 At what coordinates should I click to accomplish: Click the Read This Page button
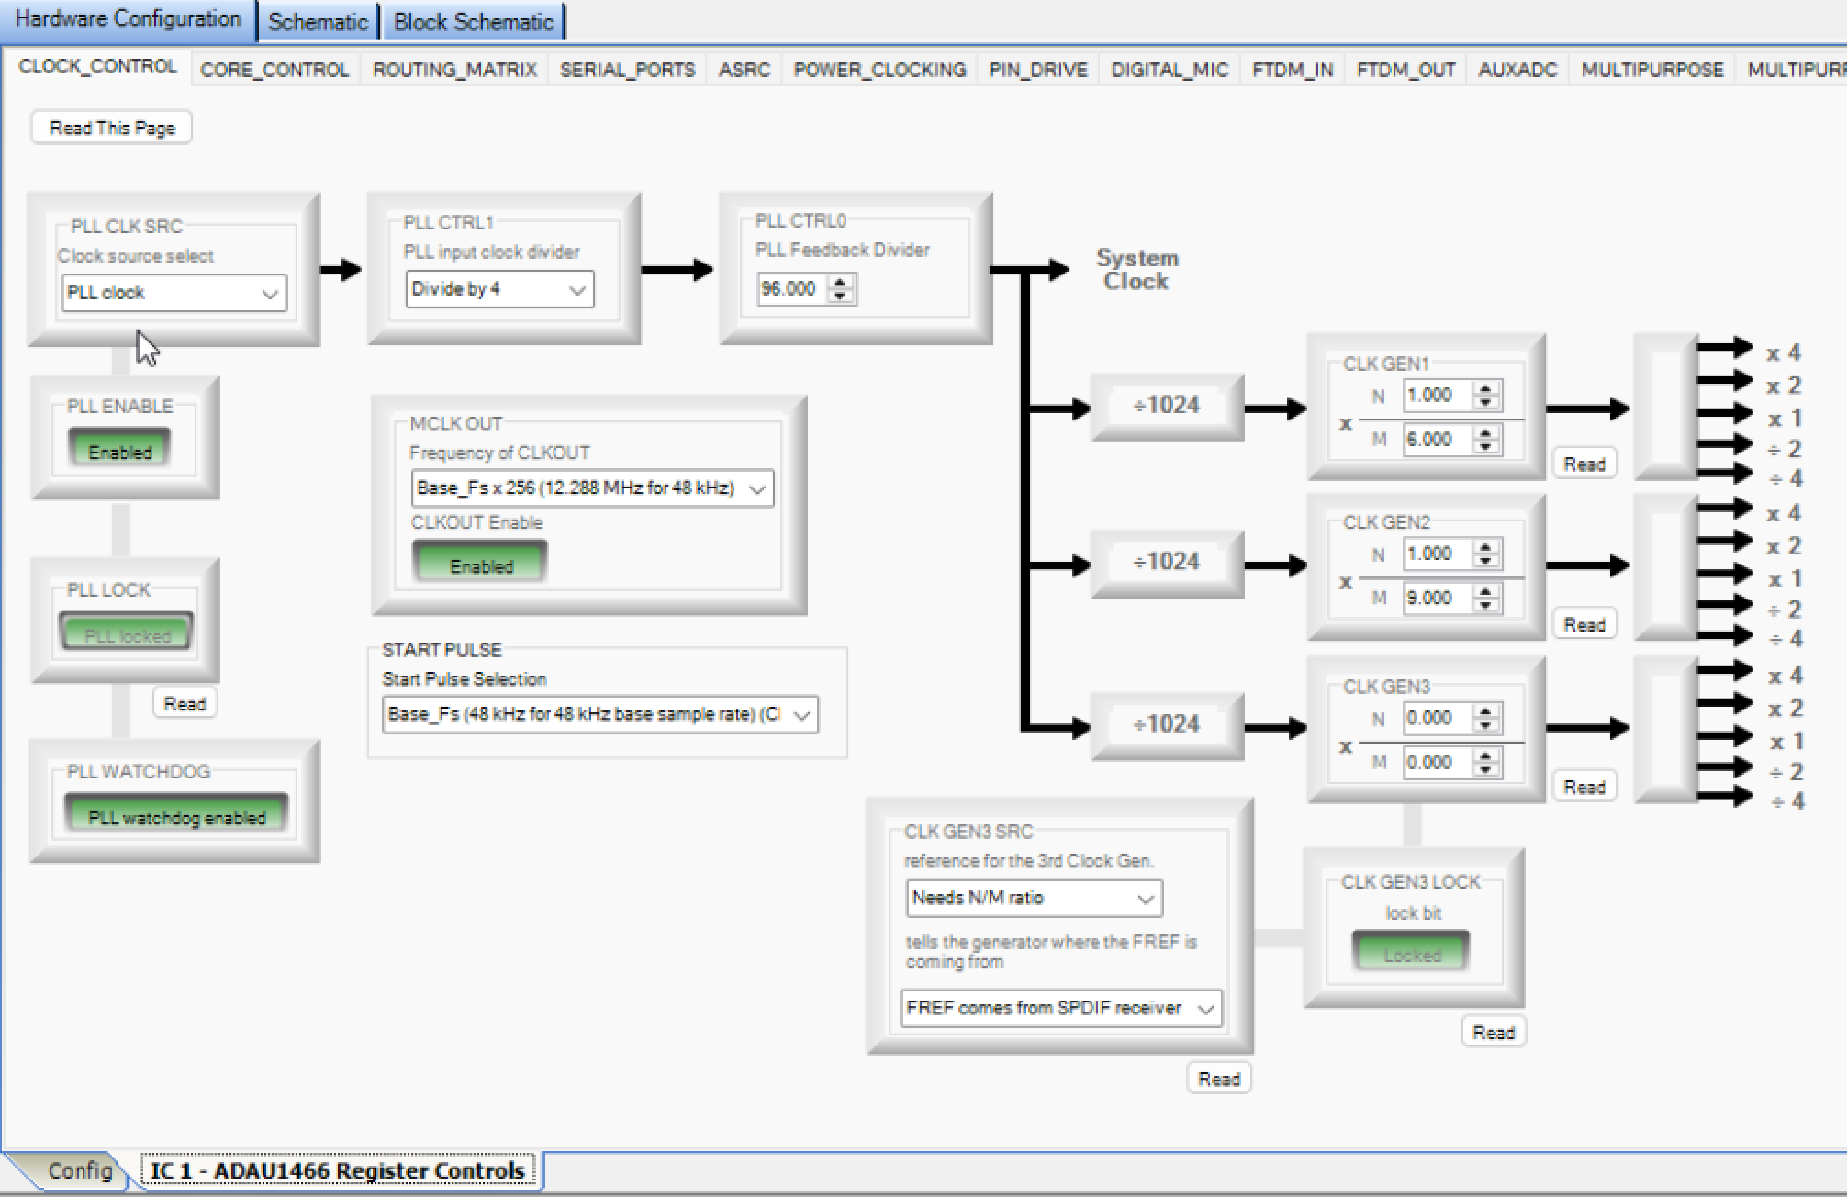111,127
